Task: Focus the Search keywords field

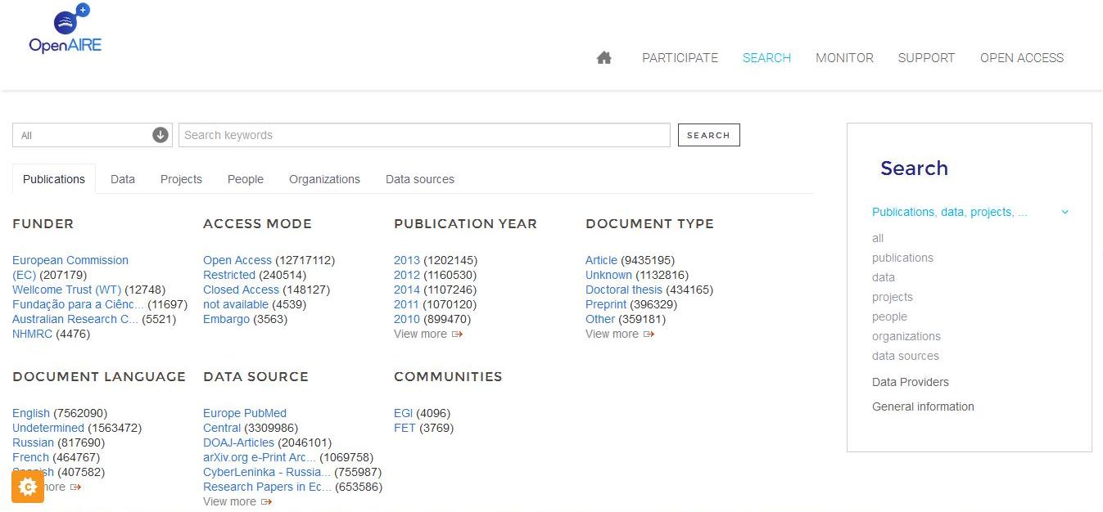Action: pyautogui.click(x=424, y=135)
